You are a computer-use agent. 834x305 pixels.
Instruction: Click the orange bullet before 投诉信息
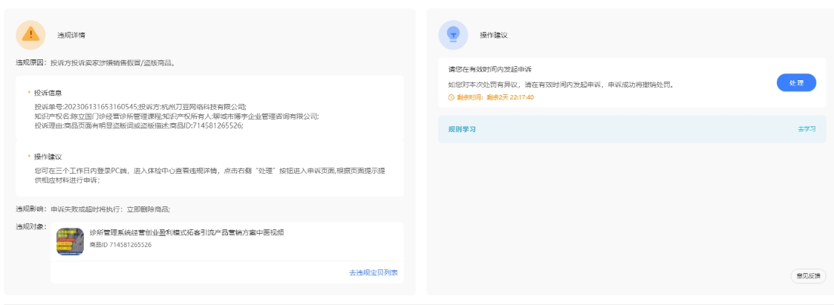[x=29, y=93]
